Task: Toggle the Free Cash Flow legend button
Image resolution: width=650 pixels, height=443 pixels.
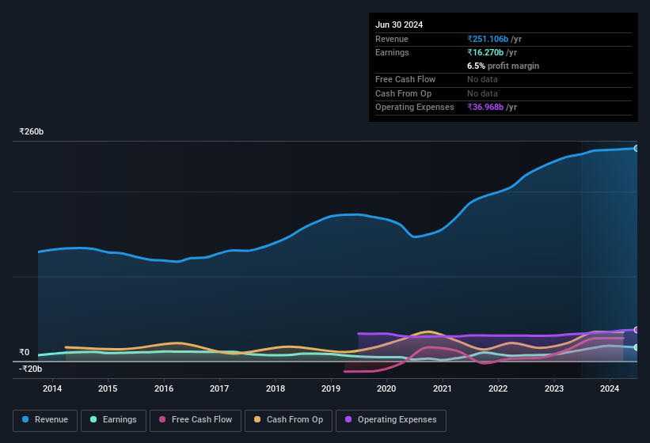Action: click(196, 420)
